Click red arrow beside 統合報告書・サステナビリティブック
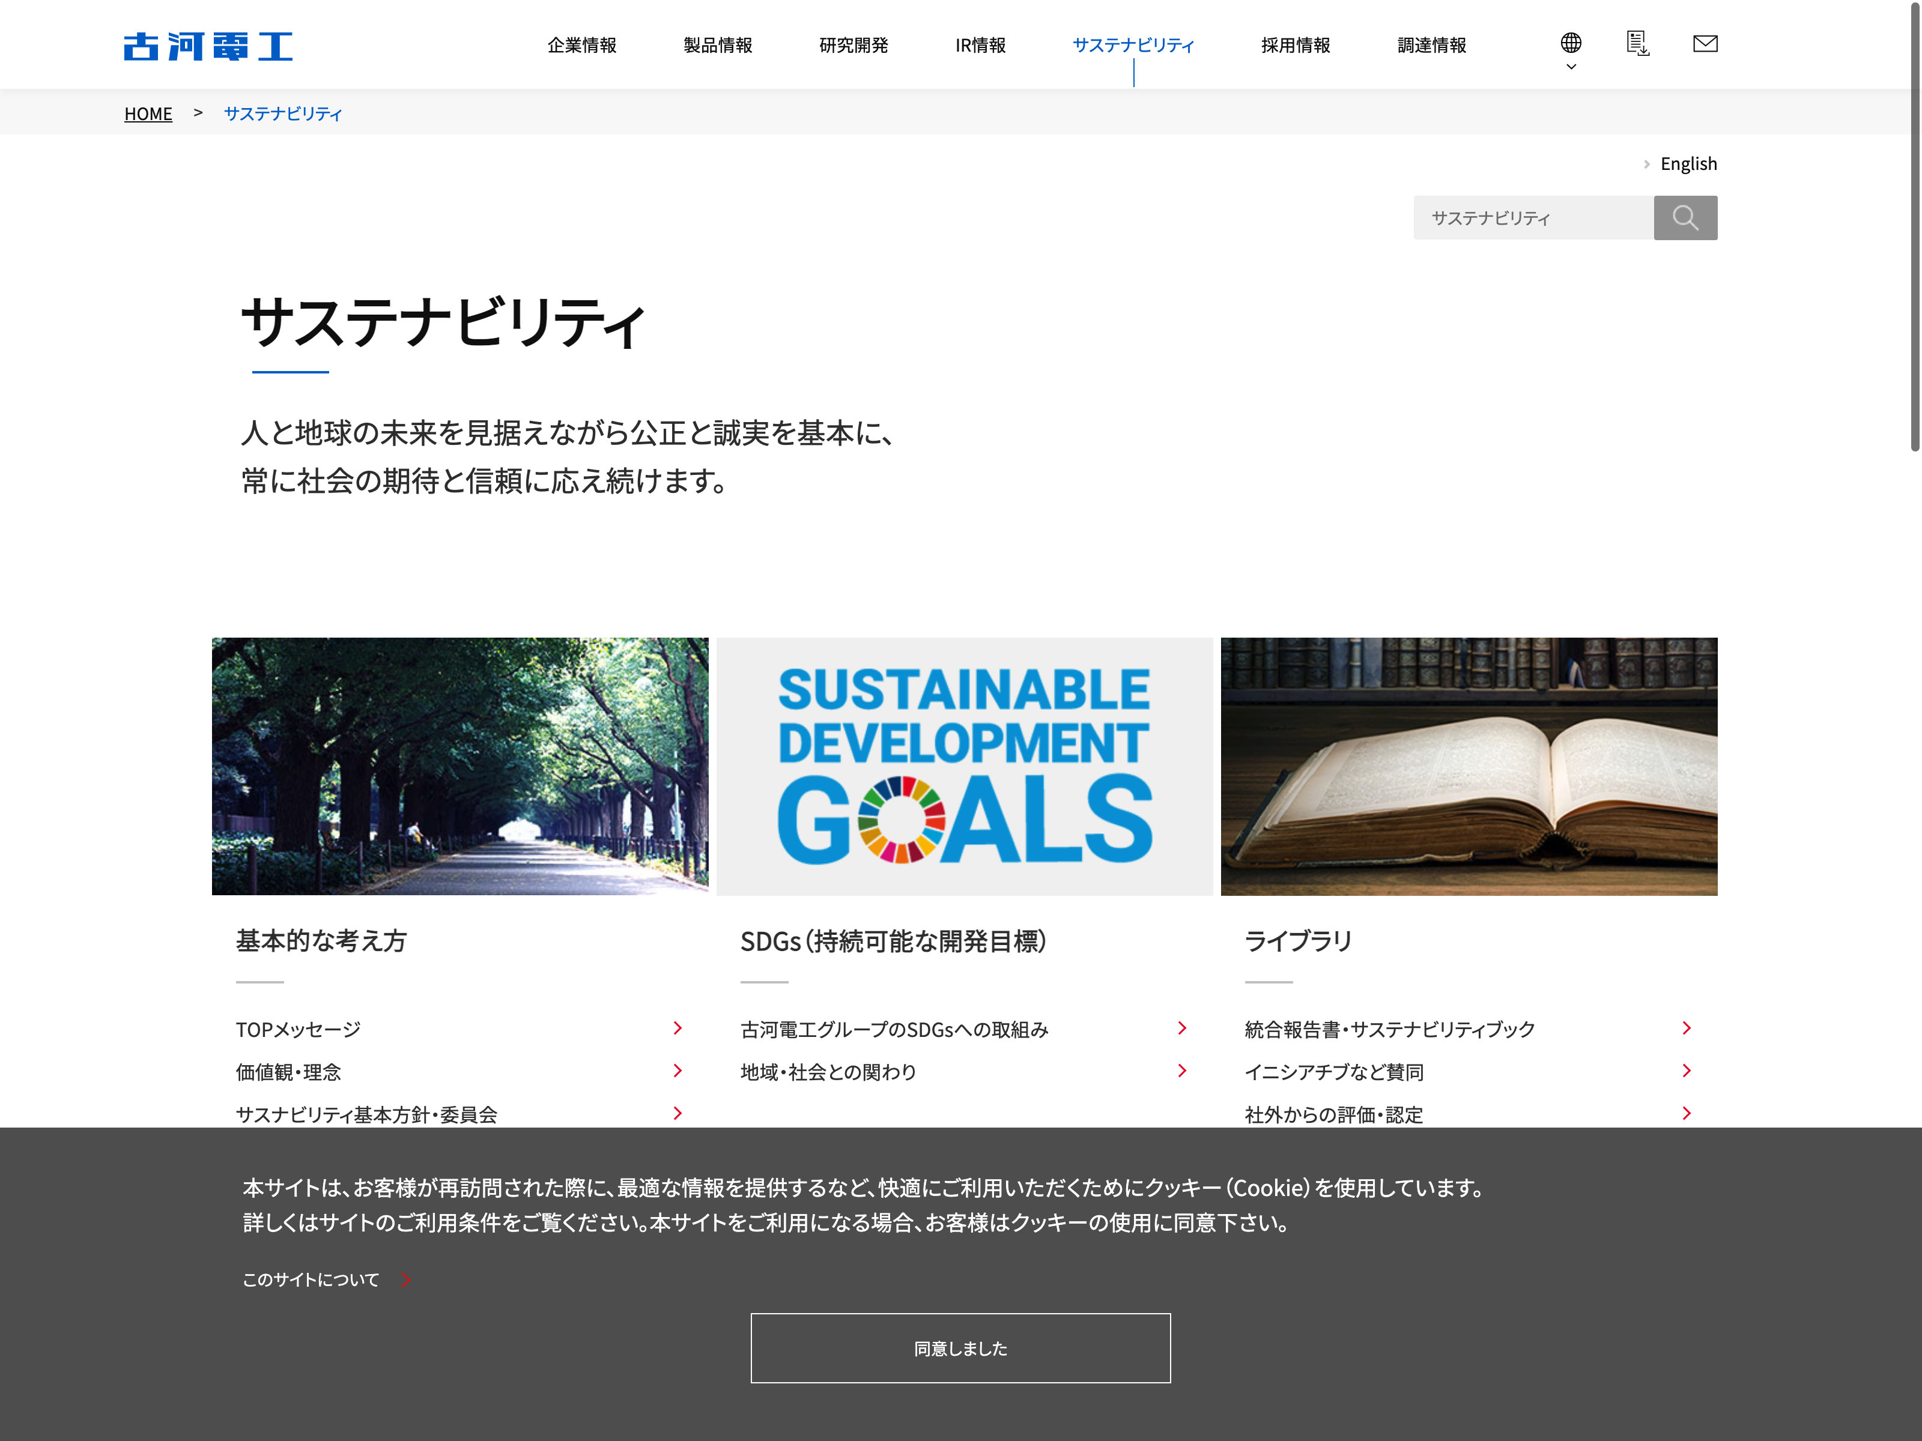 [1686, 1029]
